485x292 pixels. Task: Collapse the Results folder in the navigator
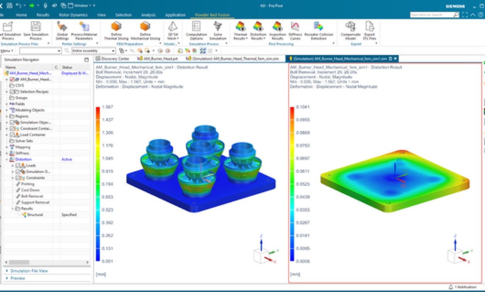click(12, 209)
